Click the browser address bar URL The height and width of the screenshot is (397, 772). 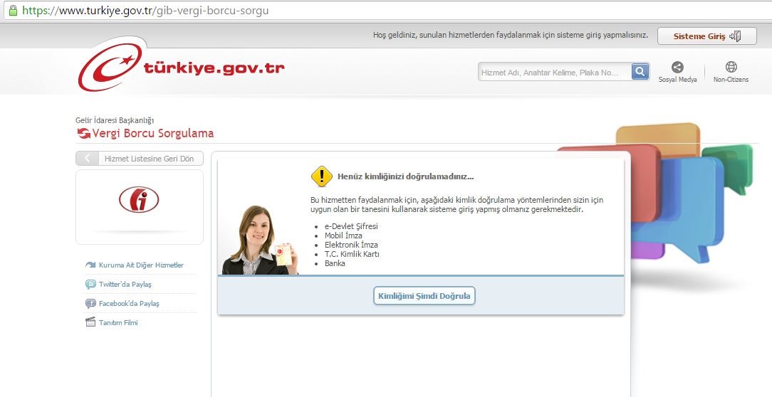(x=146, y=11)
